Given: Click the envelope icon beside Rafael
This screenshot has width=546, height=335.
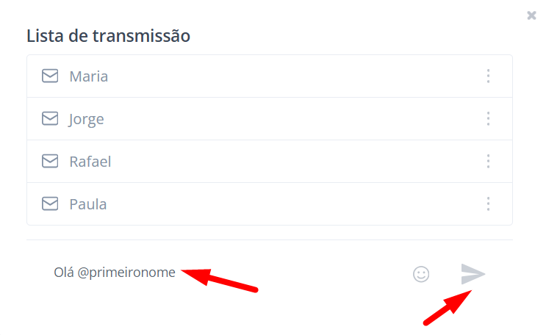Looking at the screenshot, I should [50, 161].
